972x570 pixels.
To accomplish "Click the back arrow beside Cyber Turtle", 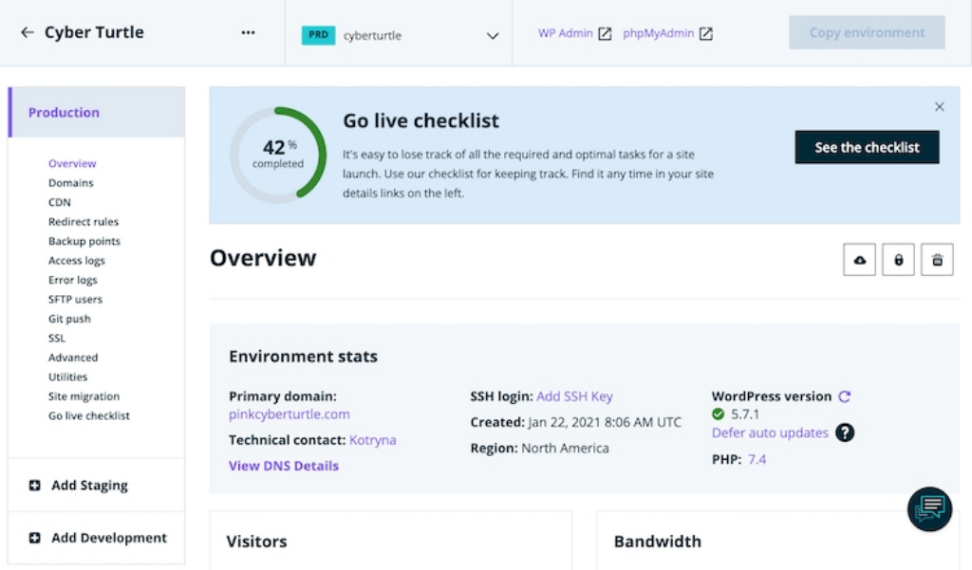I will click(x=27, y=32).
